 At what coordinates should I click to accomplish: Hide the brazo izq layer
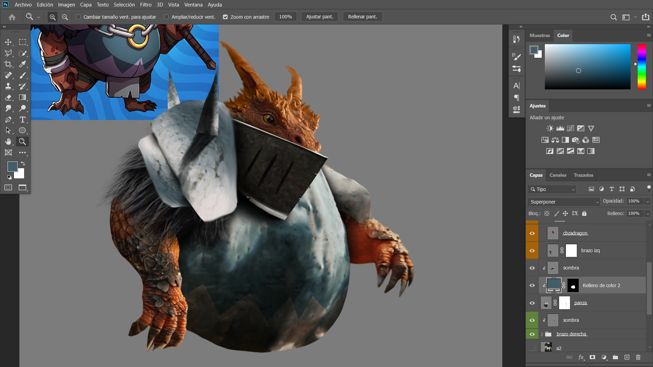[532, 250]
